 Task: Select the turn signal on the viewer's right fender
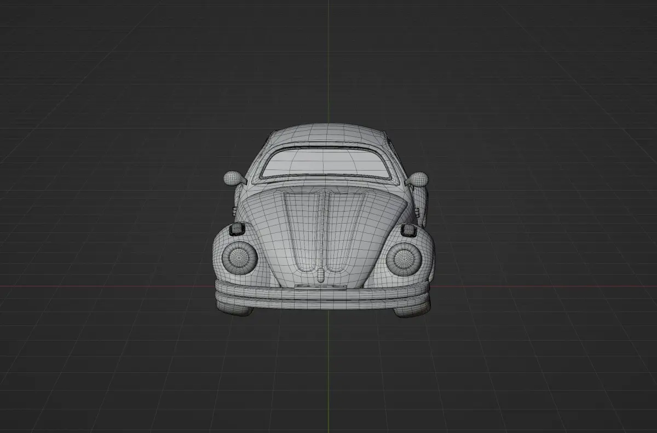click(408, 230)
